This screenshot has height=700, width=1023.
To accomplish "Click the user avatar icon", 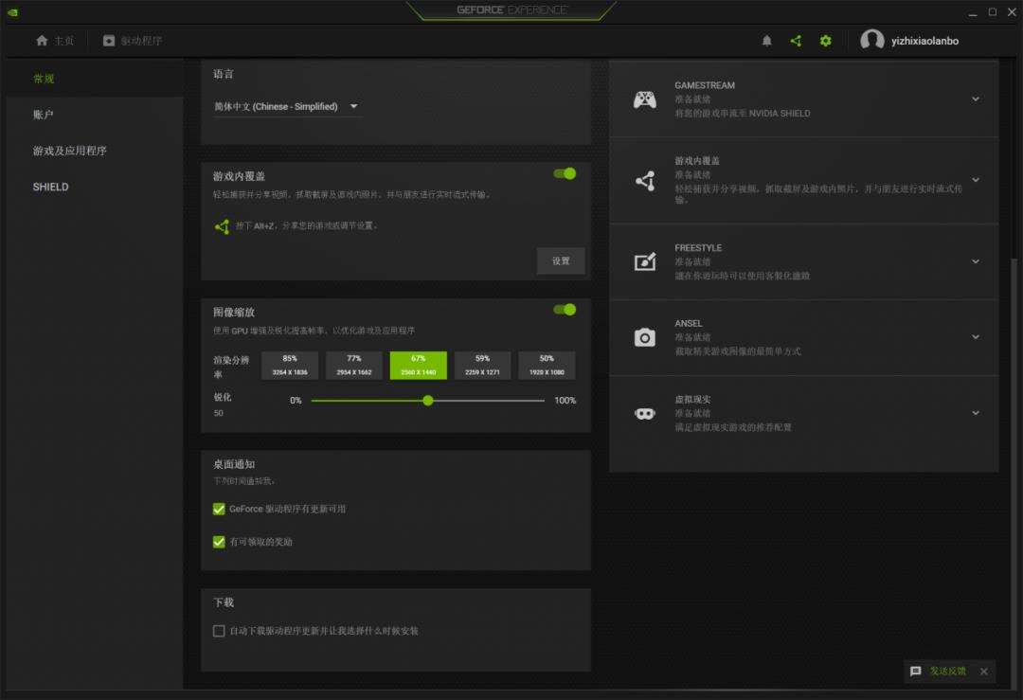I will click(x=871, y=41).
